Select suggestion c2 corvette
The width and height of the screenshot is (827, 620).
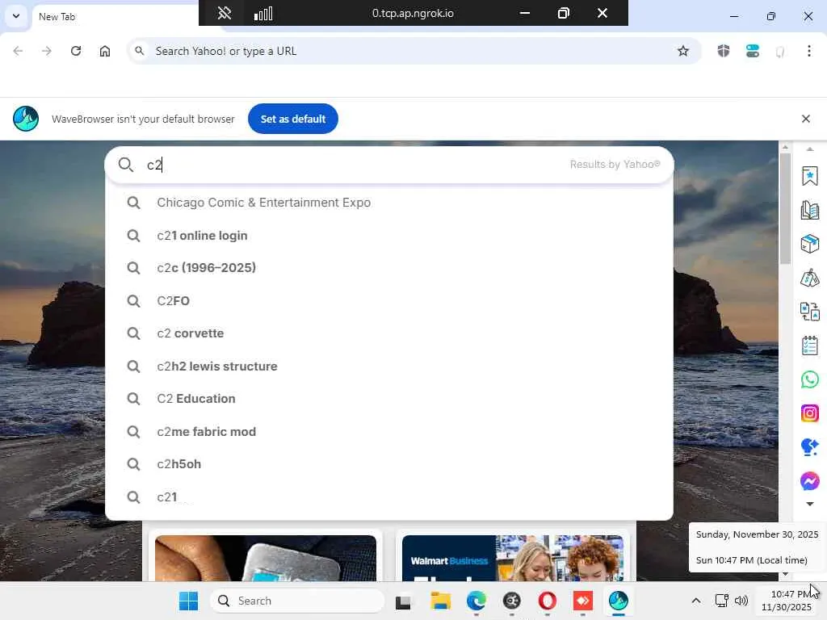pos(389,333)
